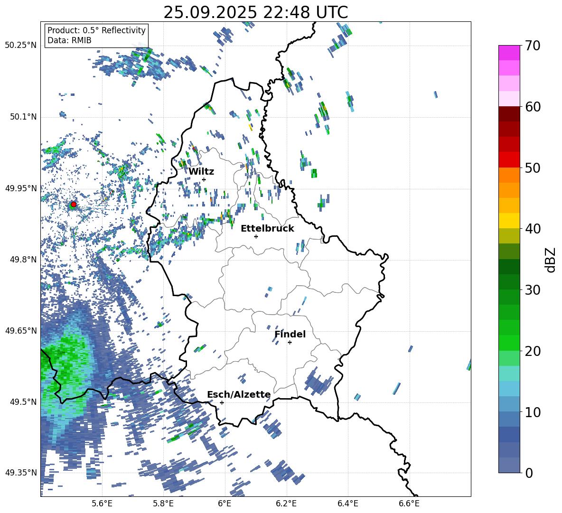Click the 40 dBZ colorbar label
The width and height of the screenshot is (562, 513).
[533, 229]
